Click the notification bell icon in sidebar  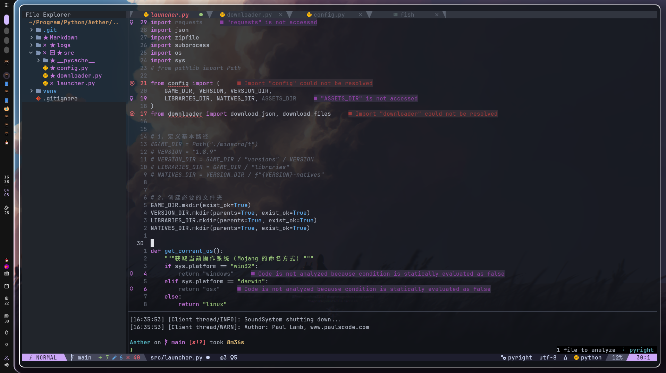(6, 333)
